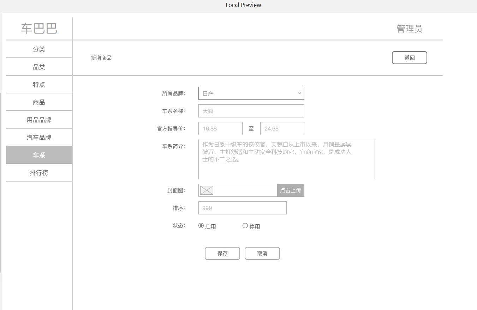Select the 启用 radio button
This screenshot has width=477, height=310.
point(201,226)
